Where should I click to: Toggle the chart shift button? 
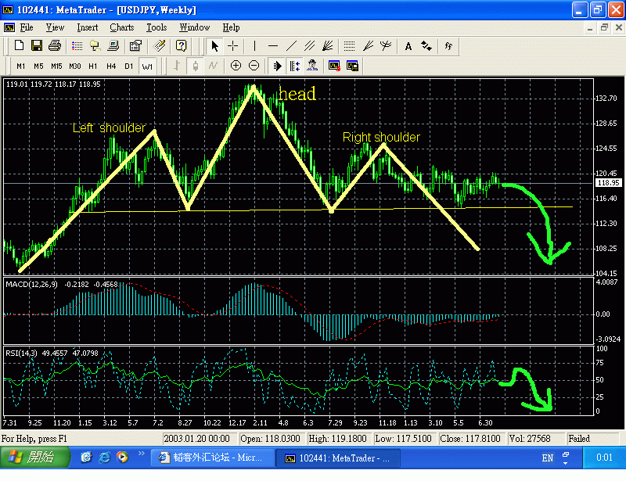tap(295, 66)
